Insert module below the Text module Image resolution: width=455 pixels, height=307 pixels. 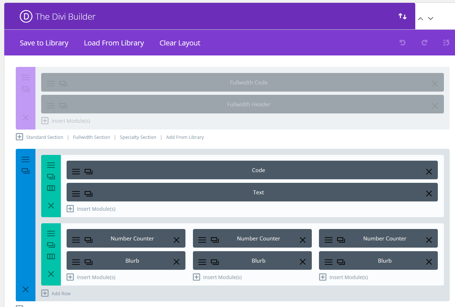pyautogui.click(x=91, y=209)
